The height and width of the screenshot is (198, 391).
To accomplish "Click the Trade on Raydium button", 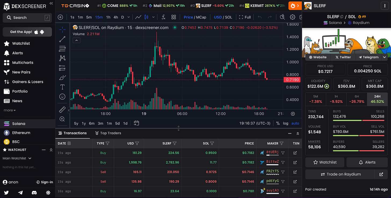I will (x=340, y=174).
